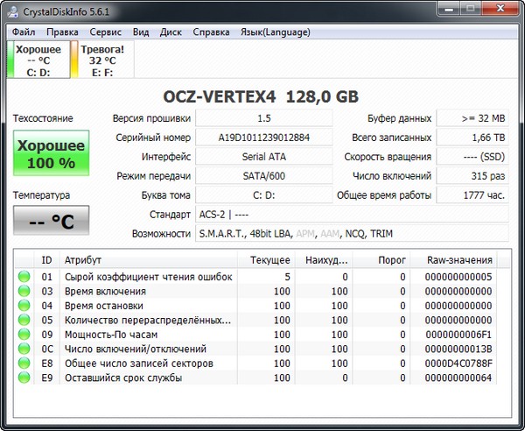Click the Атрибут column header

[x=83, y=260]
